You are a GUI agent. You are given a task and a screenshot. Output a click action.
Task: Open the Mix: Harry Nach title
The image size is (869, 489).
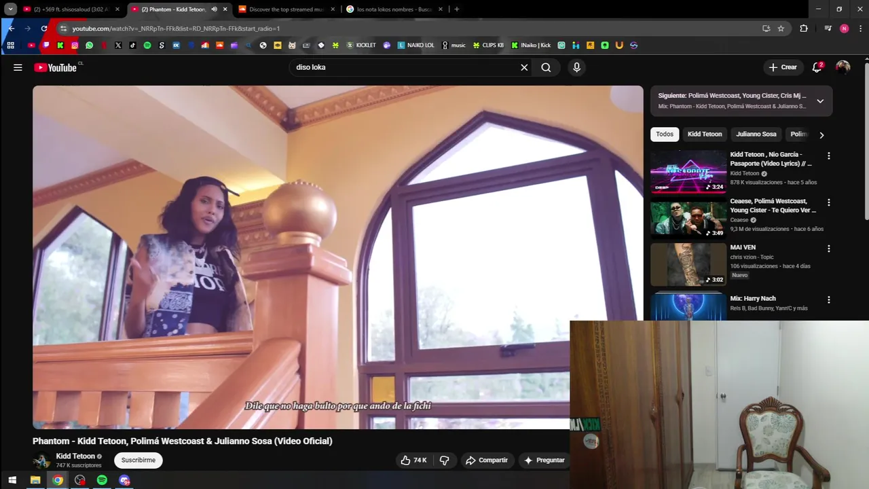[x=753, y=298]
